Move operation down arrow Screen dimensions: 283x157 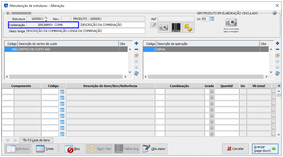click(x=277, y=67)
